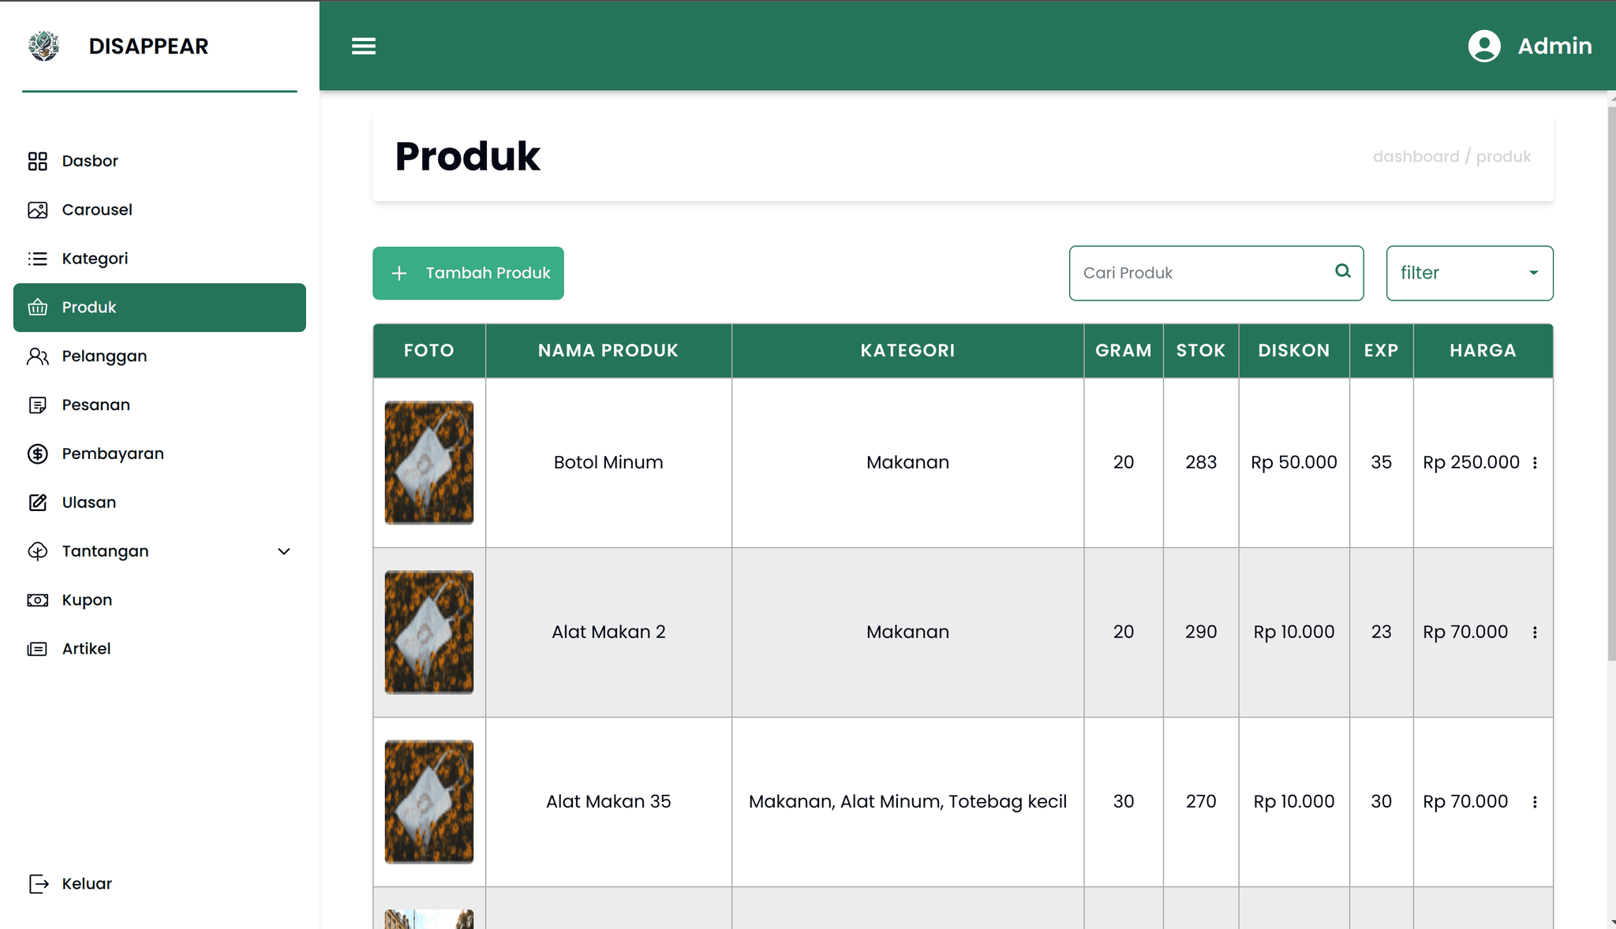Click the dashboard breadcrumb link
Viewport: 1616px width, 929px height.
pos(1416,156)
